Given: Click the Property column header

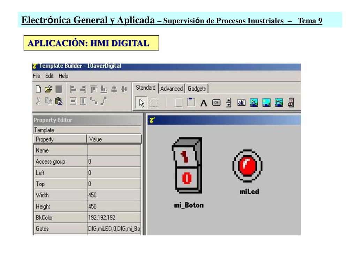Looking at the screenshot, I should click(60, 139).
